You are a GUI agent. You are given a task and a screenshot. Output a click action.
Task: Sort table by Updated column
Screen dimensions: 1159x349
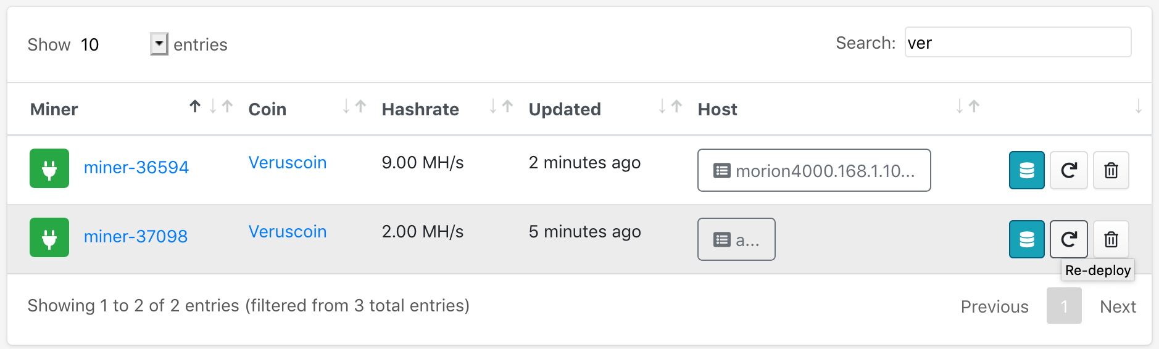565,109
